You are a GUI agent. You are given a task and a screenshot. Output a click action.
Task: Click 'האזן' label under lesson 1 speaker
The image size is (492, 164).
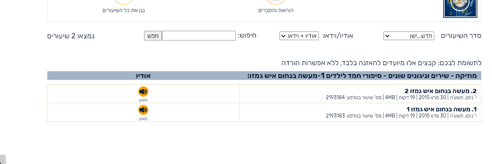point(143,119)
